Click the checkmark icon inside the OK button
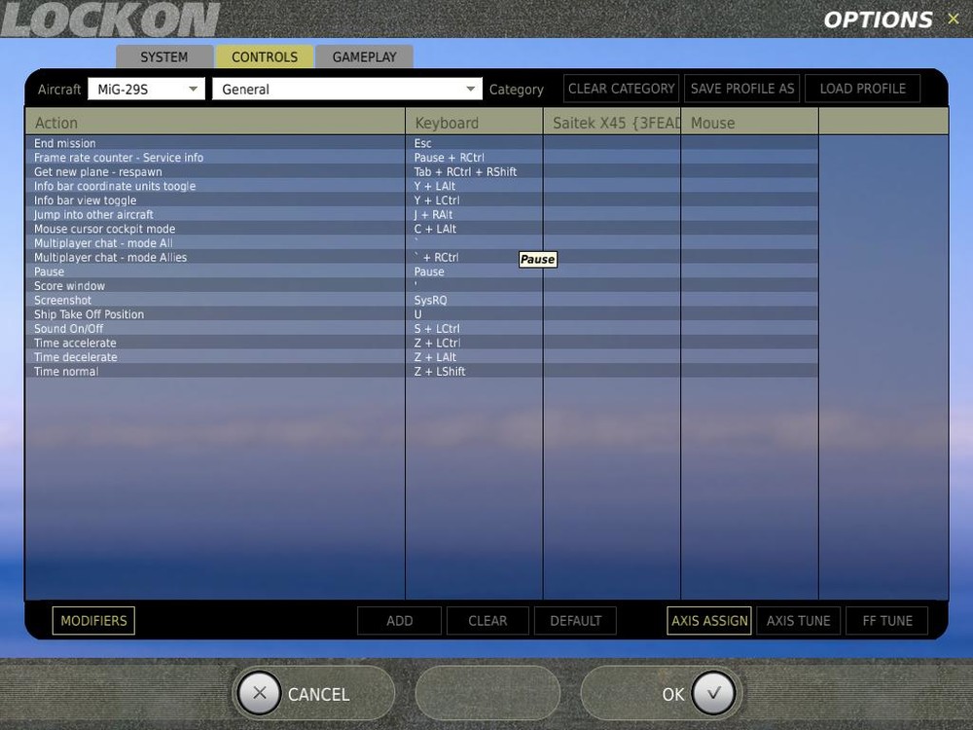This screenshot has height=730, width=973. pyautogui.click(x=713, y=693)
